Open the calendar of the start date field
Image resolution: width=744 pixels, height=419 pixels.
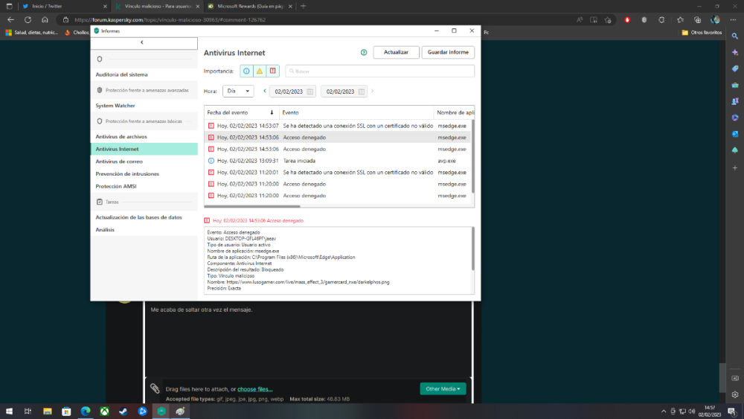pos(310,92)
